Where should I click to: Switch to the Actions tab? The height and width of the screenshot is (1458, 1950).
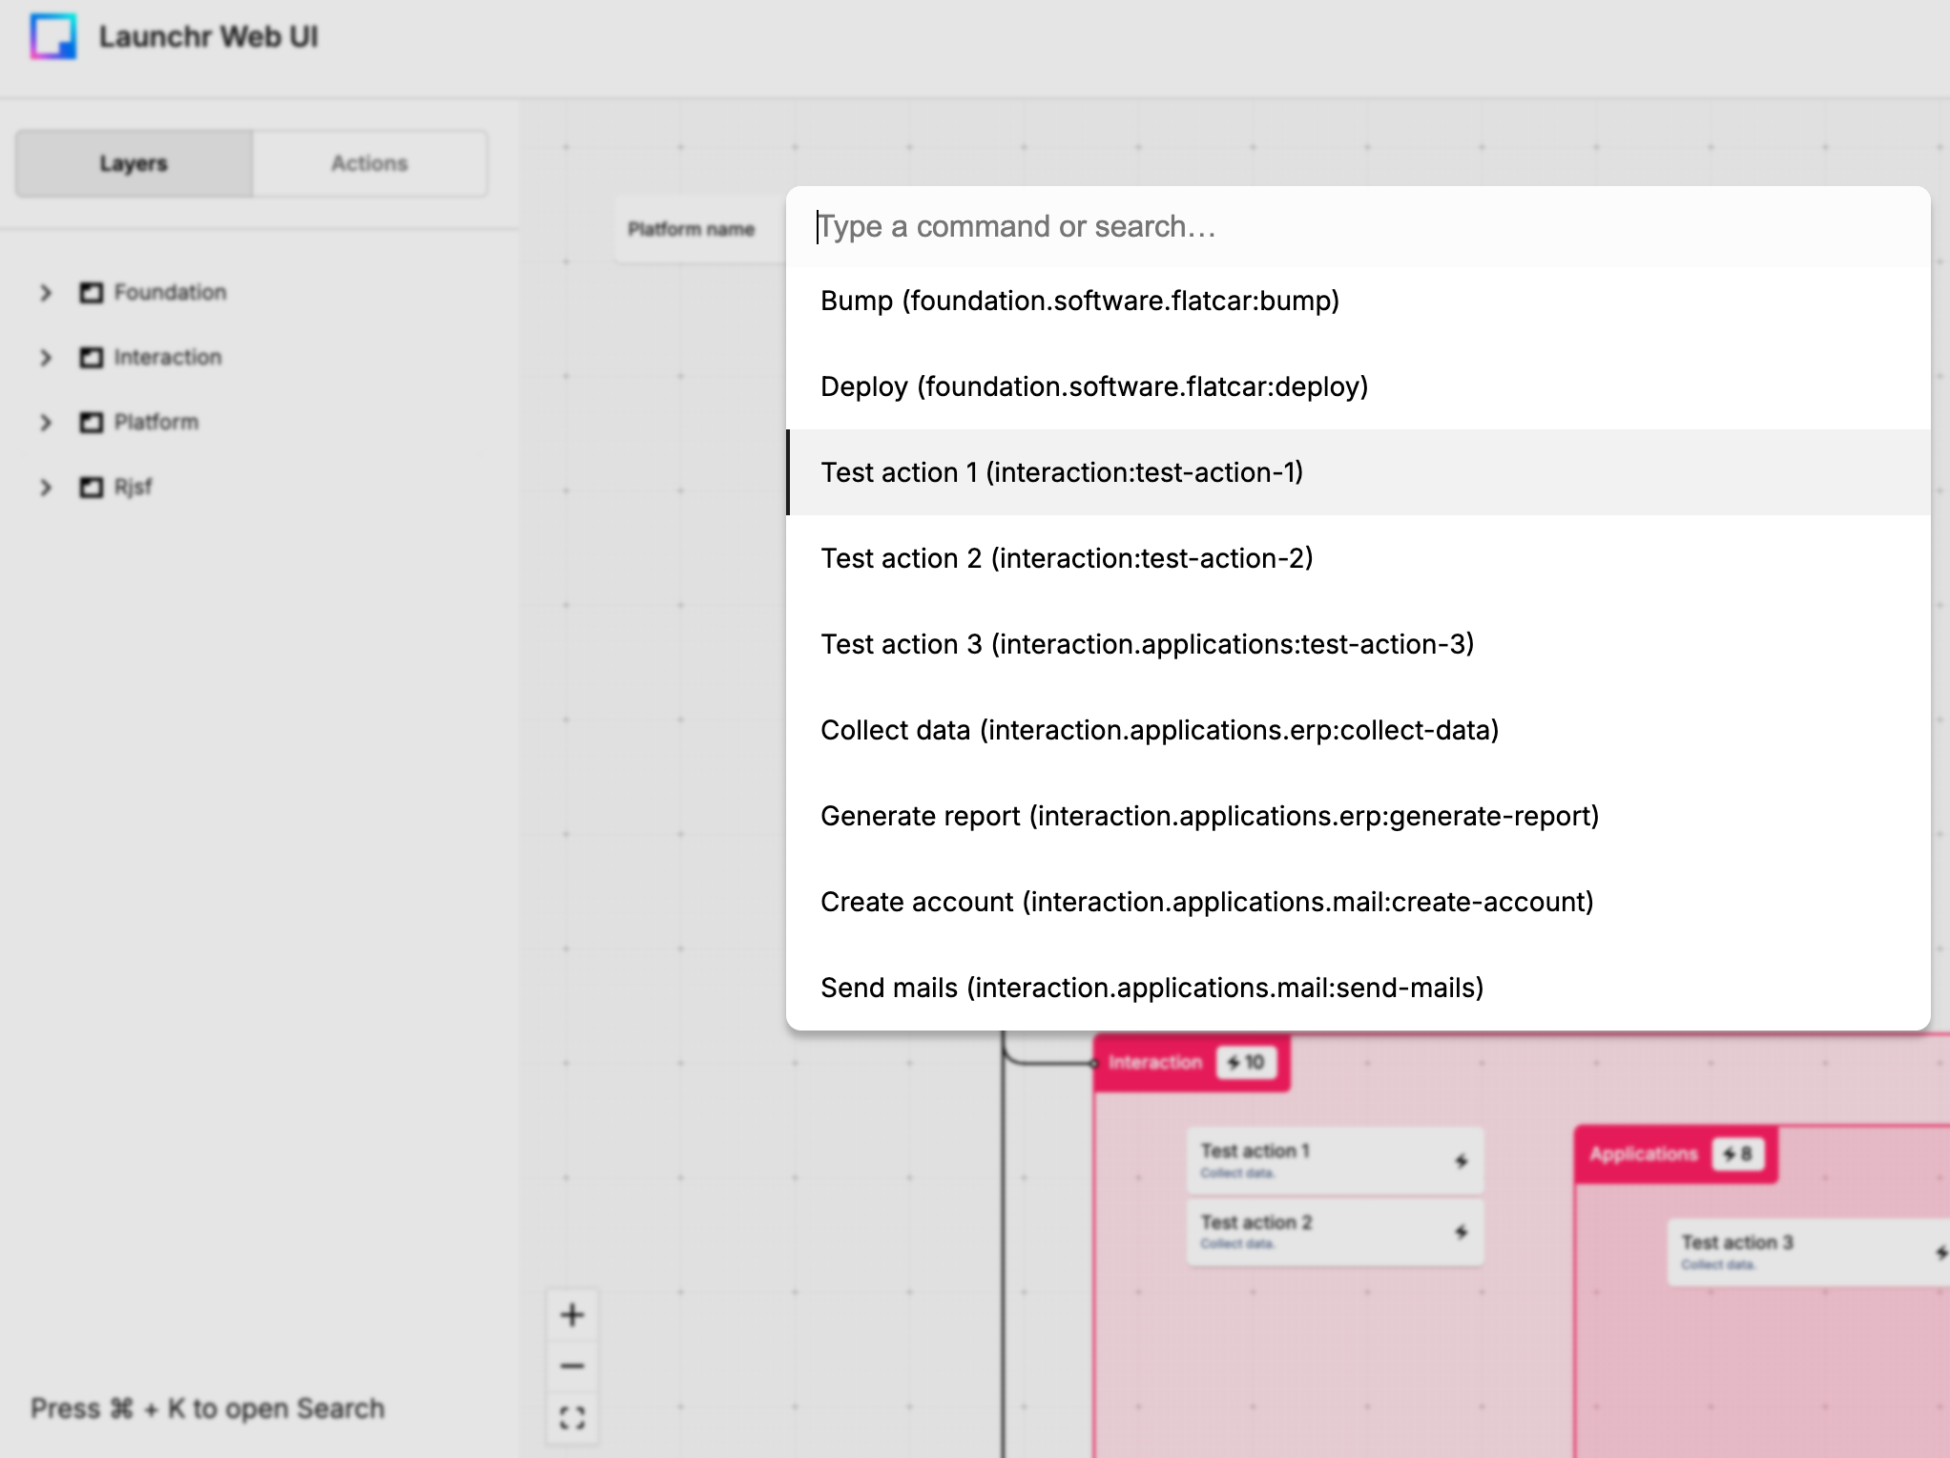click(x=367, y=162)
